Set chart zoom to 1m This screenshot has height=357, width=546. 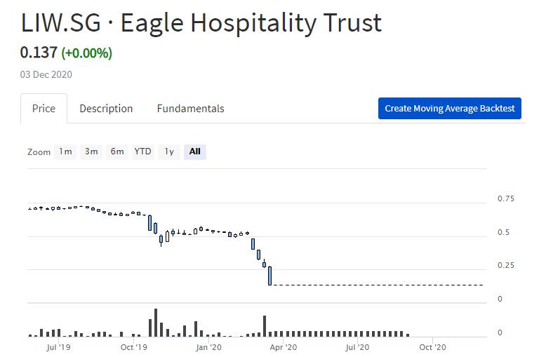coord(65,151)
